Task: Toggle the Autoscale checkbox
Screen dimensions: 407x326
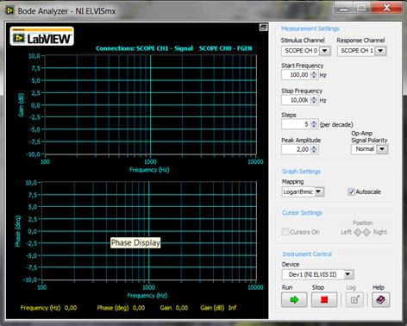Action: click(351, 191)
